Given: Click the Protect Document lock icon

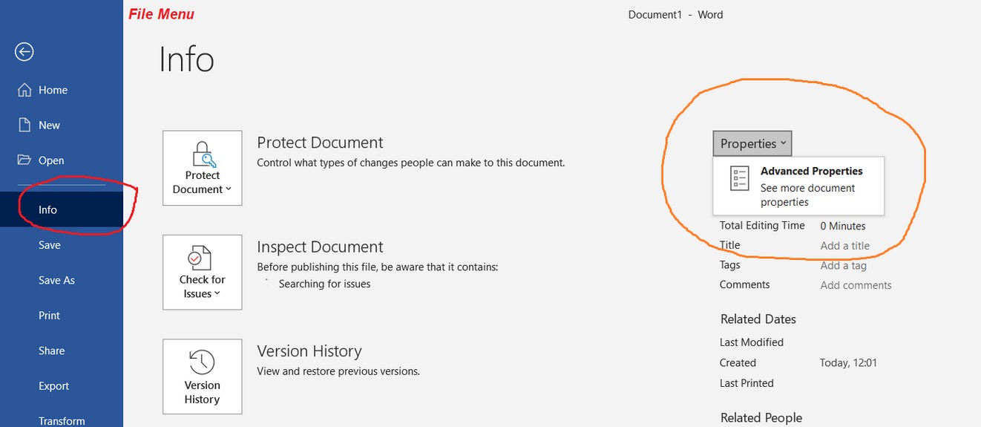Looking at the screenshot, I should click(x=202, y=154).
